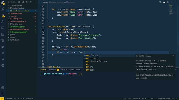Open Explorer more actions menu
The height and width of the screenshot is (100, 179).
[34, 2]
